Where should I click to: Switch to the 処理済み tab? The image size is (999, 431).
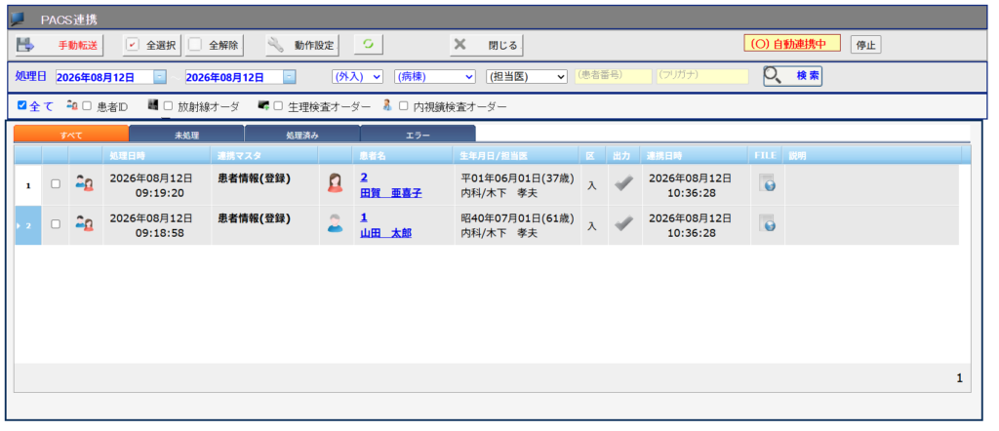(x=302, y=135)
